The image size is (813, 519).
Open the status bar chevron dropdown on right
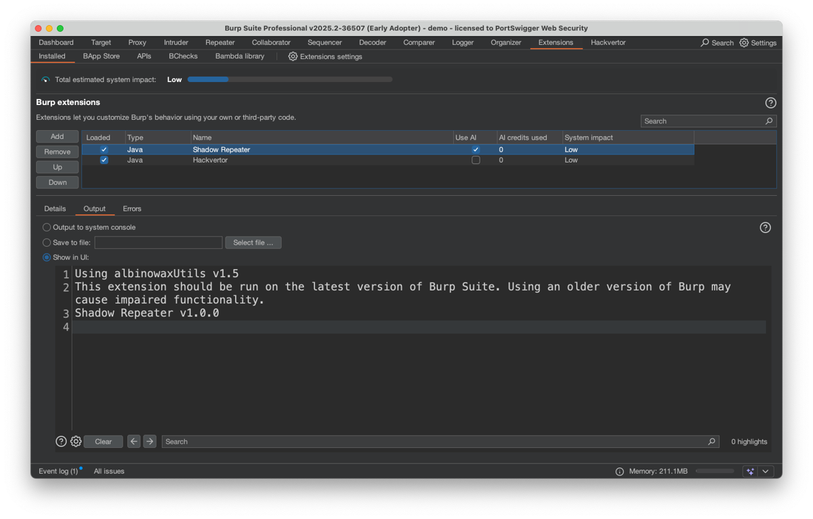pyautogui.click(x=766, y=471)
